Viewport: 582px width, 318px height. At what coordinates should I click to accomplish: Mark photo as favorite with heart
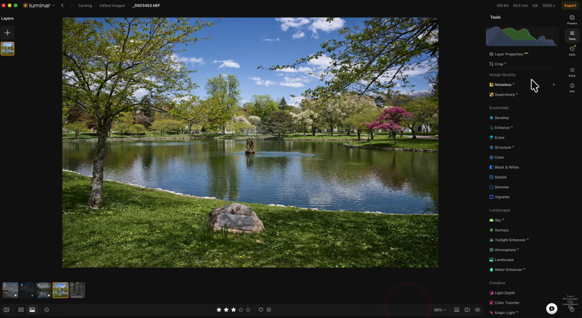pos(260,310)
